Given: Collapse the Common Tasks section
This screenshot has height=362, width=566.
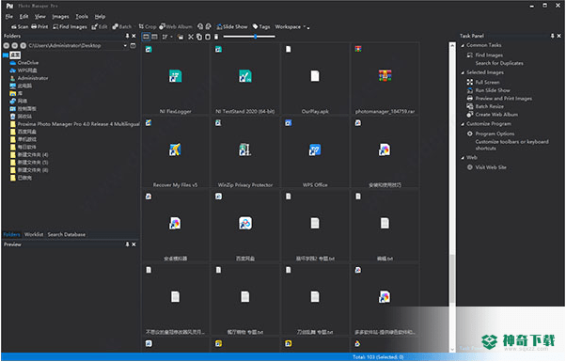Looking at the screenshot, I should [463, 45].
